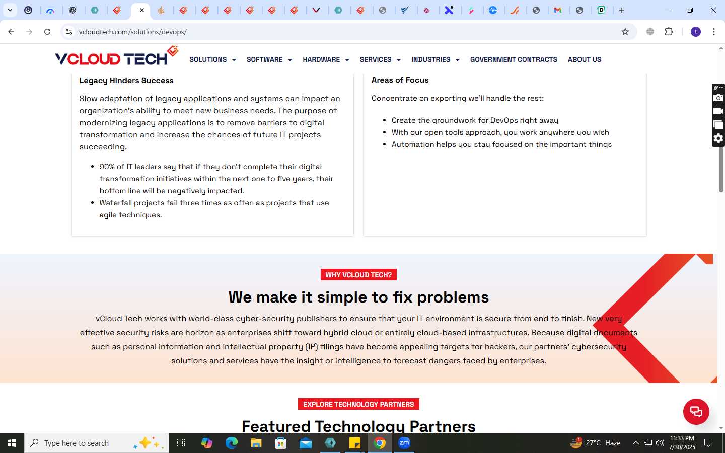725x453 pixels.
Task: Open Government Contracts page
Action: point(514,59)
